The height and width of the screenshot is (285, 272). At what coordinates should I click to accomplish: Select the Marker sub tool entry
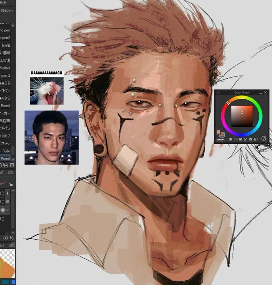coord(5,68)
